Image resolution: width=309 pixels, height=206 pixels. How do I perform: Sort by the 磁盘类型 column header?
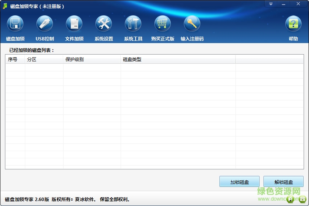[178, 59]
